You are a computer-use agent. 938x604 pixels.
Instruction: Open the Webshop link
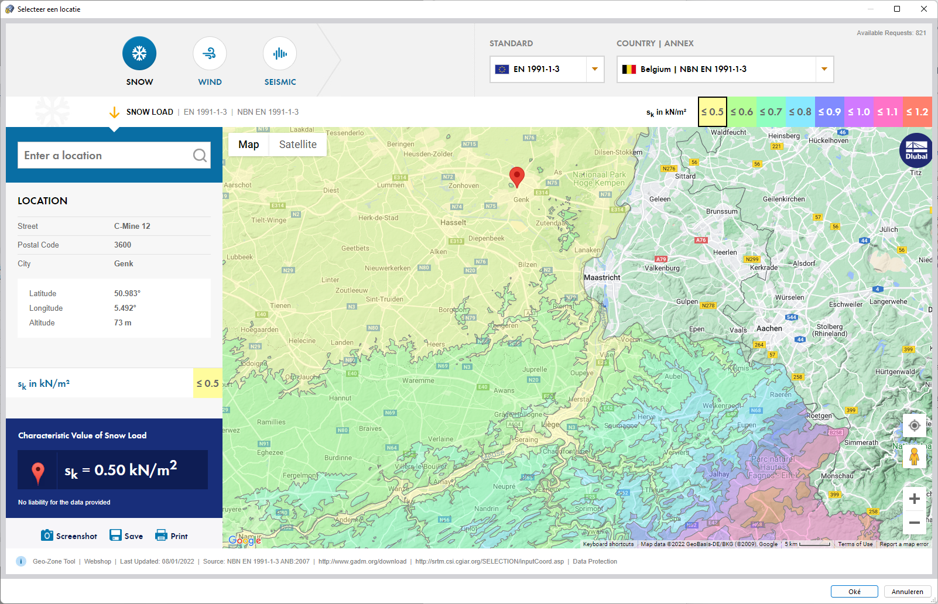coord(97,561)
